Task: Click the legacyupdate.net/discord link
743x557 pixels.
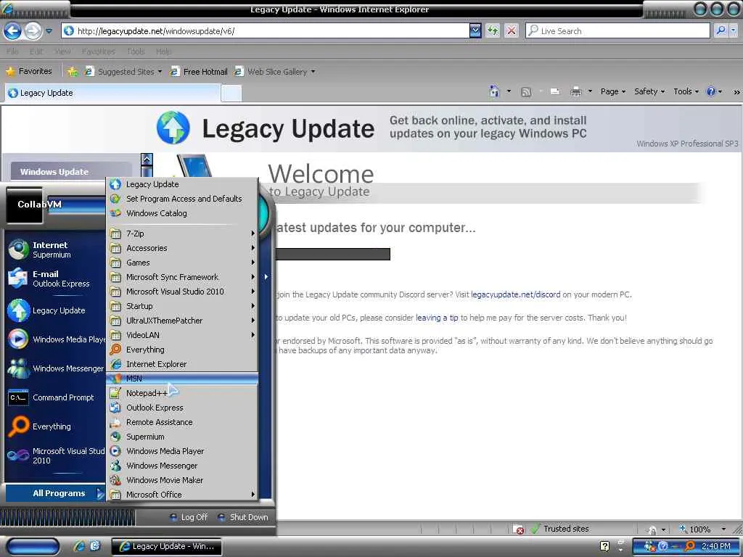Action: (516, 294)
